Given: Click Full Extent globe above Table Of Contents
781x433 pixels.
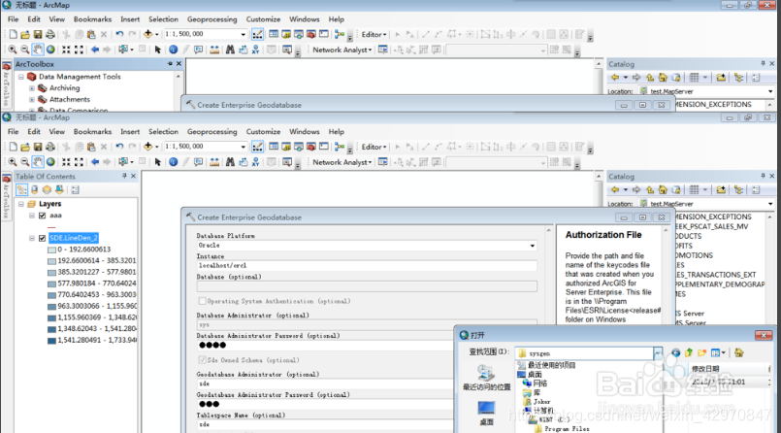Looking at the screenshot, I should tap(50, 162).
